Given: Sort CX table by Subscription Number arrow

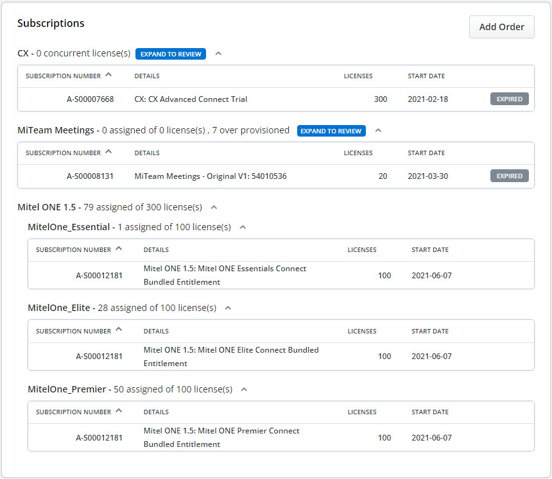Looking at the screenshot, I should coord(108,74).
